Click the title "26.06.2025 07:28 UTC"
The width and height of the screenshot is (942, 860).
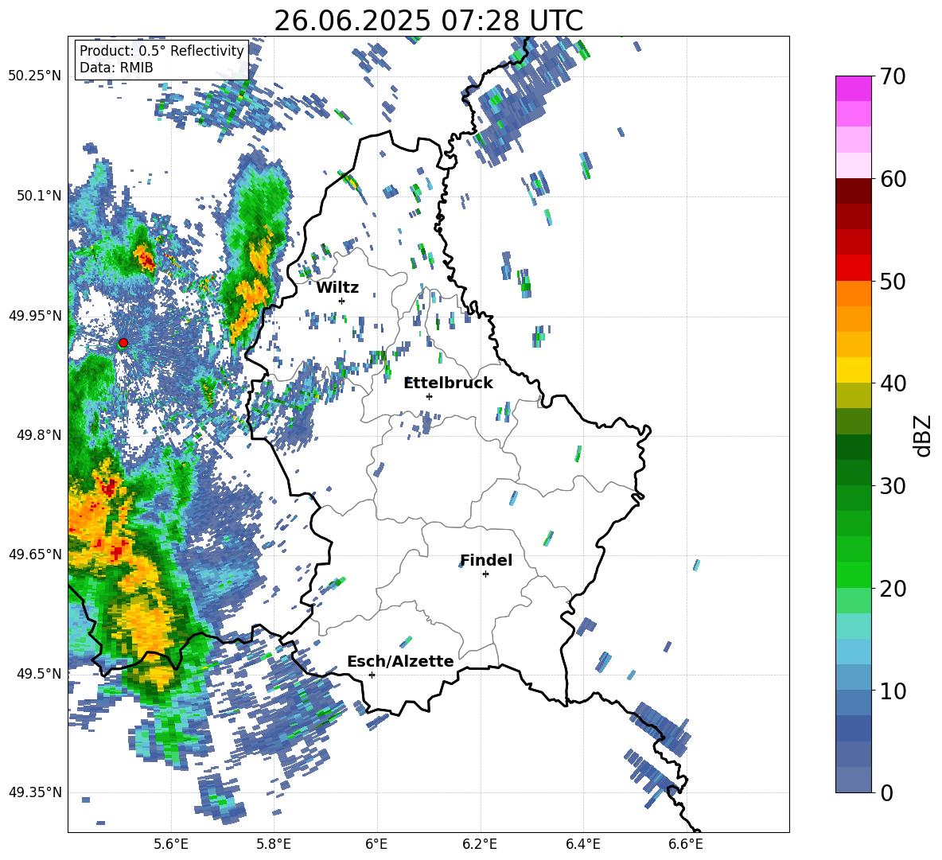428,21
